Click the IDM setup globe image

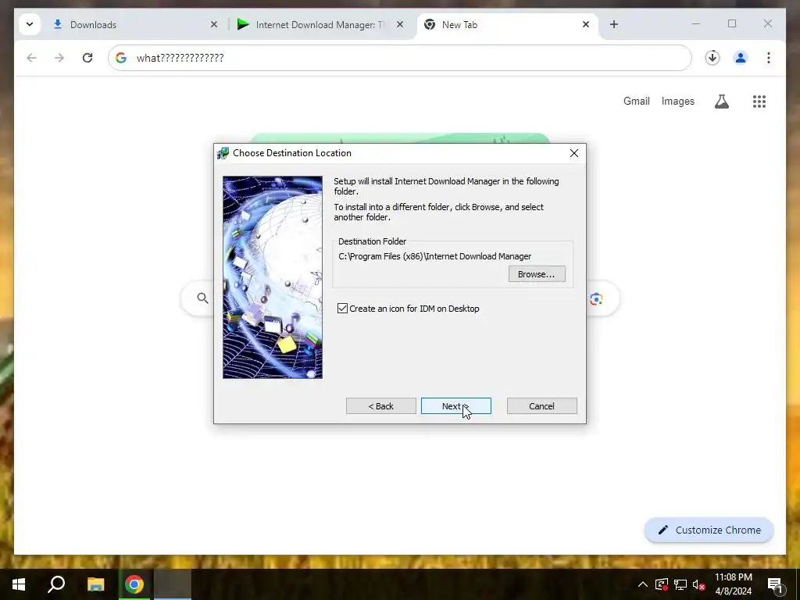pyautogui.click(x=273, y=277)
